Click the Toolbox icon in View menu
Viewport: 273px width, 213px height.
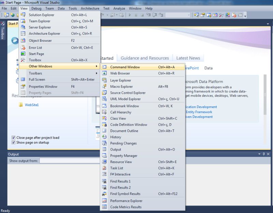[23, 60]
